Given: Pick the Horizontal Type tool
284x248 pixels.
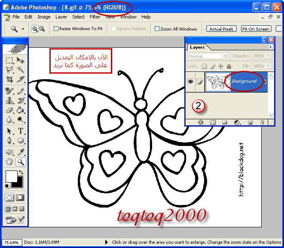Looking at the screenshot, I should (x=20, y=131).
